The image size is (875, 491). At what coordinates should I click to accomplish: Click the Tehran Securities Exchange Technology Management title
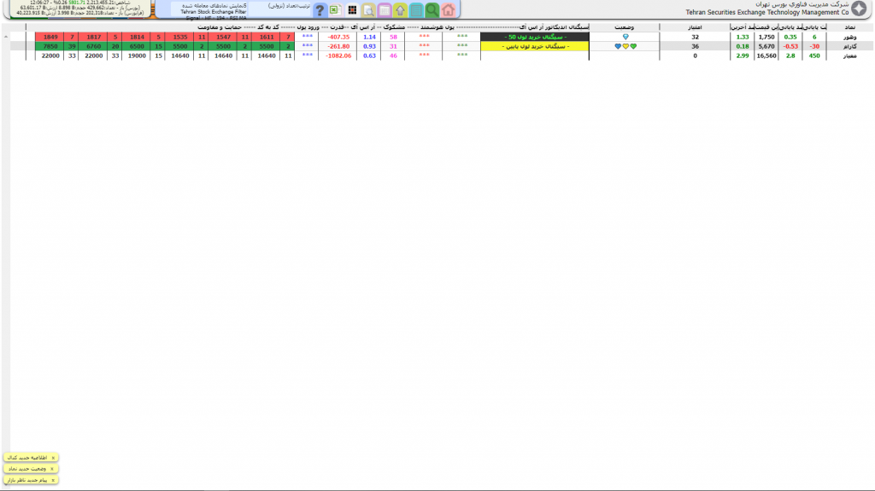(x=766, y=12)
